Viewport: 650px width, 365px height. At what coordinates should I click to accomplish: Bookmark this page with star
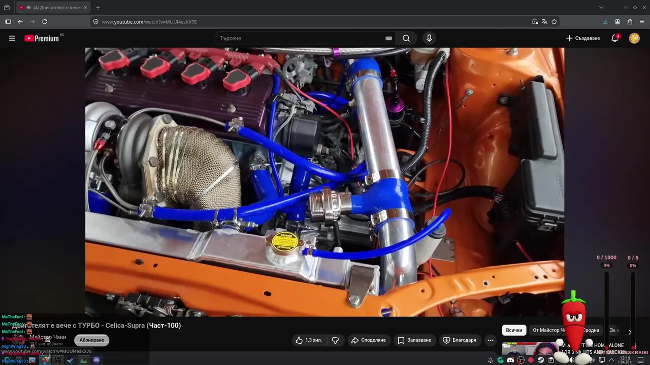pos(554,22)
